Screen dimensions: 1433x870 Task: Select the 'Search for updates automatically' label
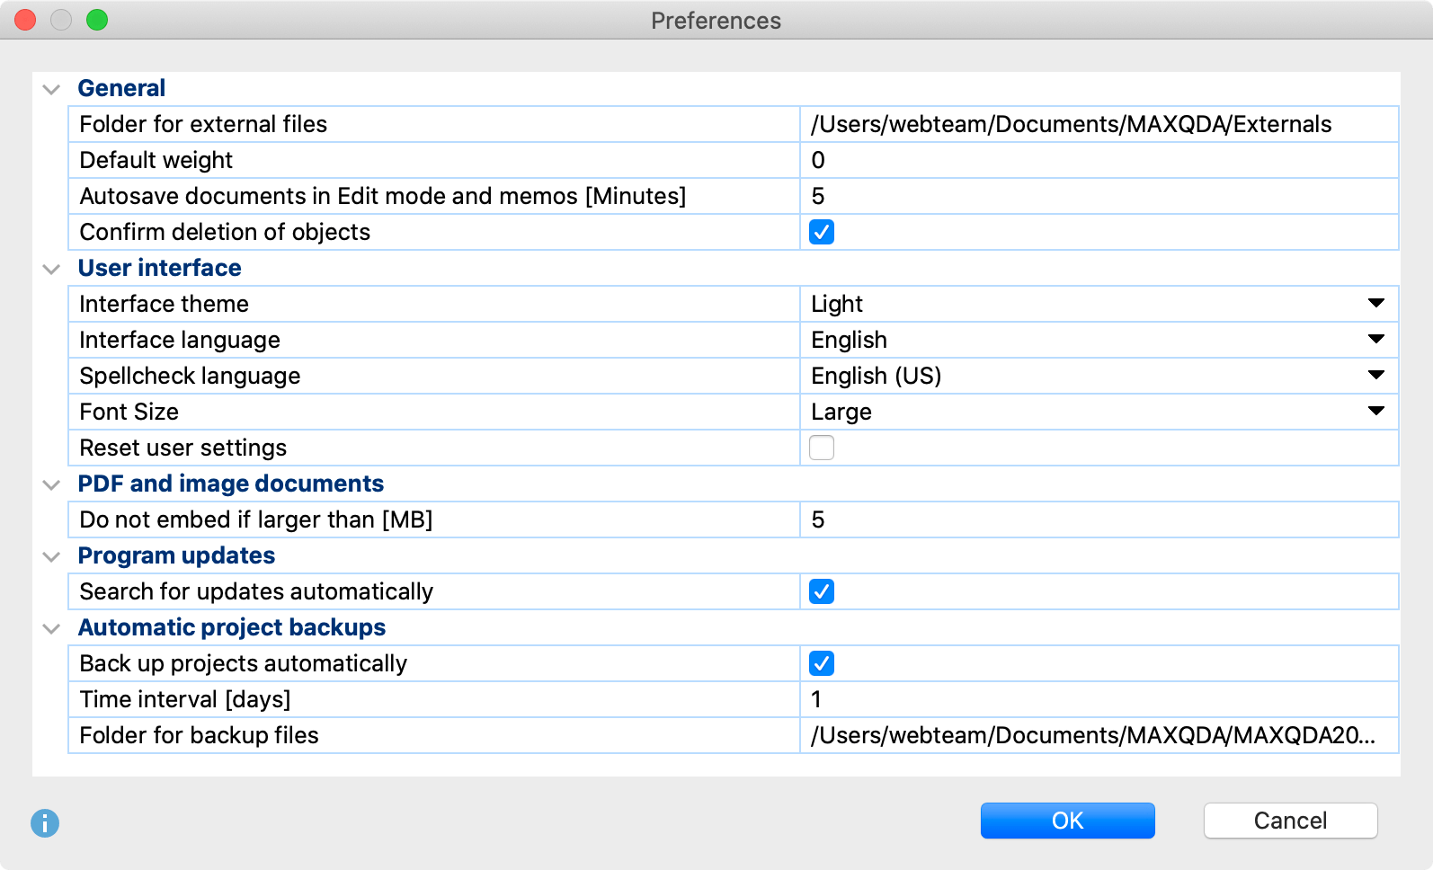tap(256, 591)
